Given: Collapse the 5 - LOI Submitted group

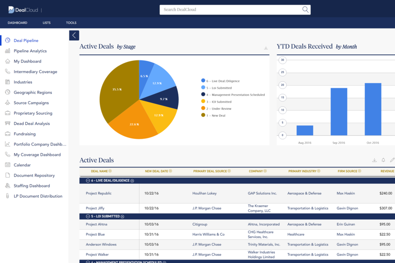Looking at the screenshot, I should coord(88,216).
